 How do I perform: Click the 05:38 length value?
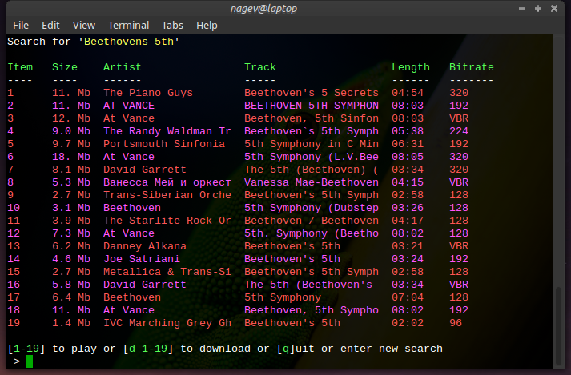[408, 131]
